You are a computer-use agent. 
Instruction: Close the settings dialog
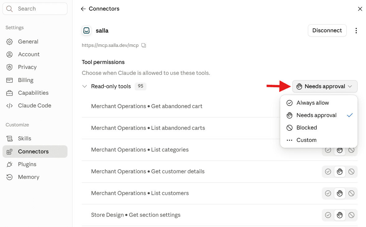360,9
